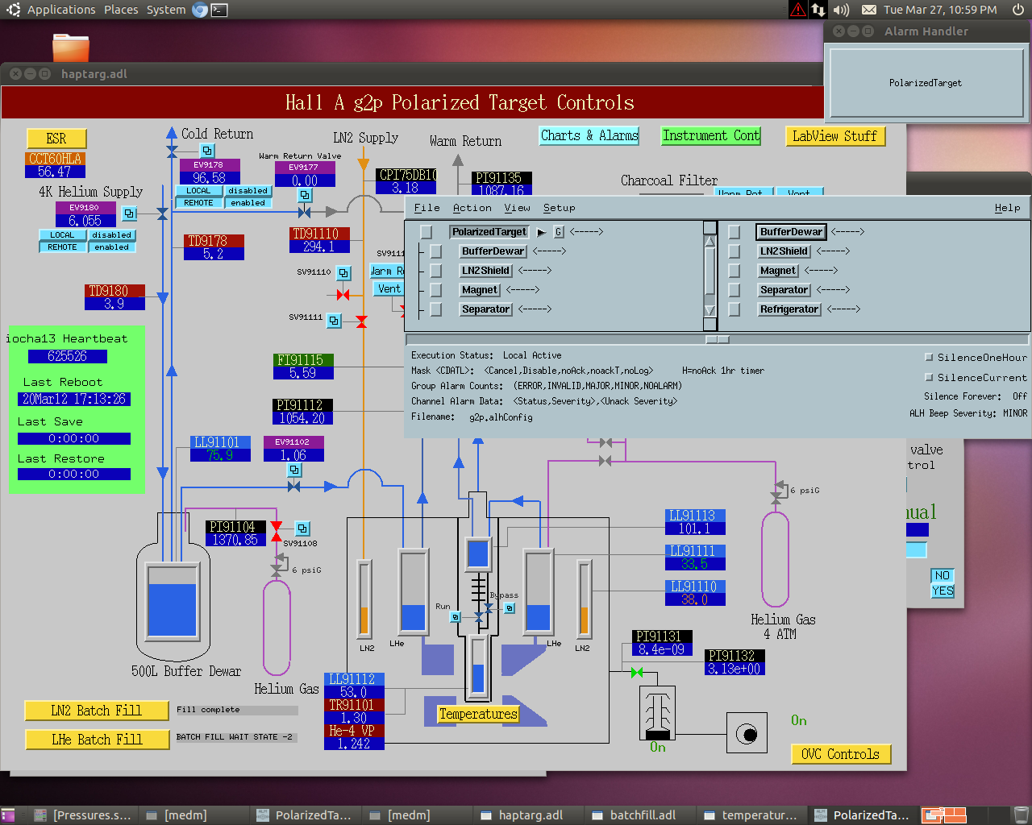Open the LabView Stuff related-display menu
This screenshot has height=825, width=1032.
(835, 136)
